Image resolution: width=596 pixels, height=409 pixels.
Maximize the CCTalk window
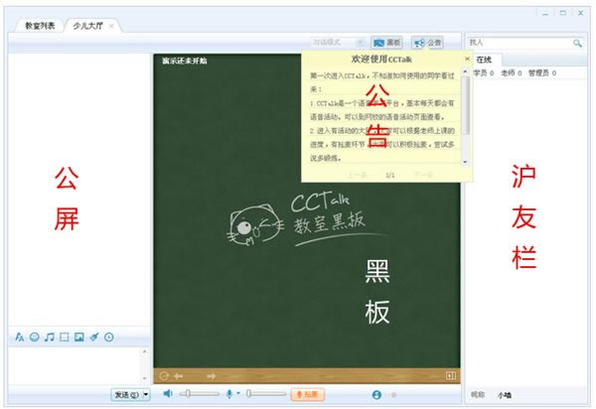[x=563, y=13]
